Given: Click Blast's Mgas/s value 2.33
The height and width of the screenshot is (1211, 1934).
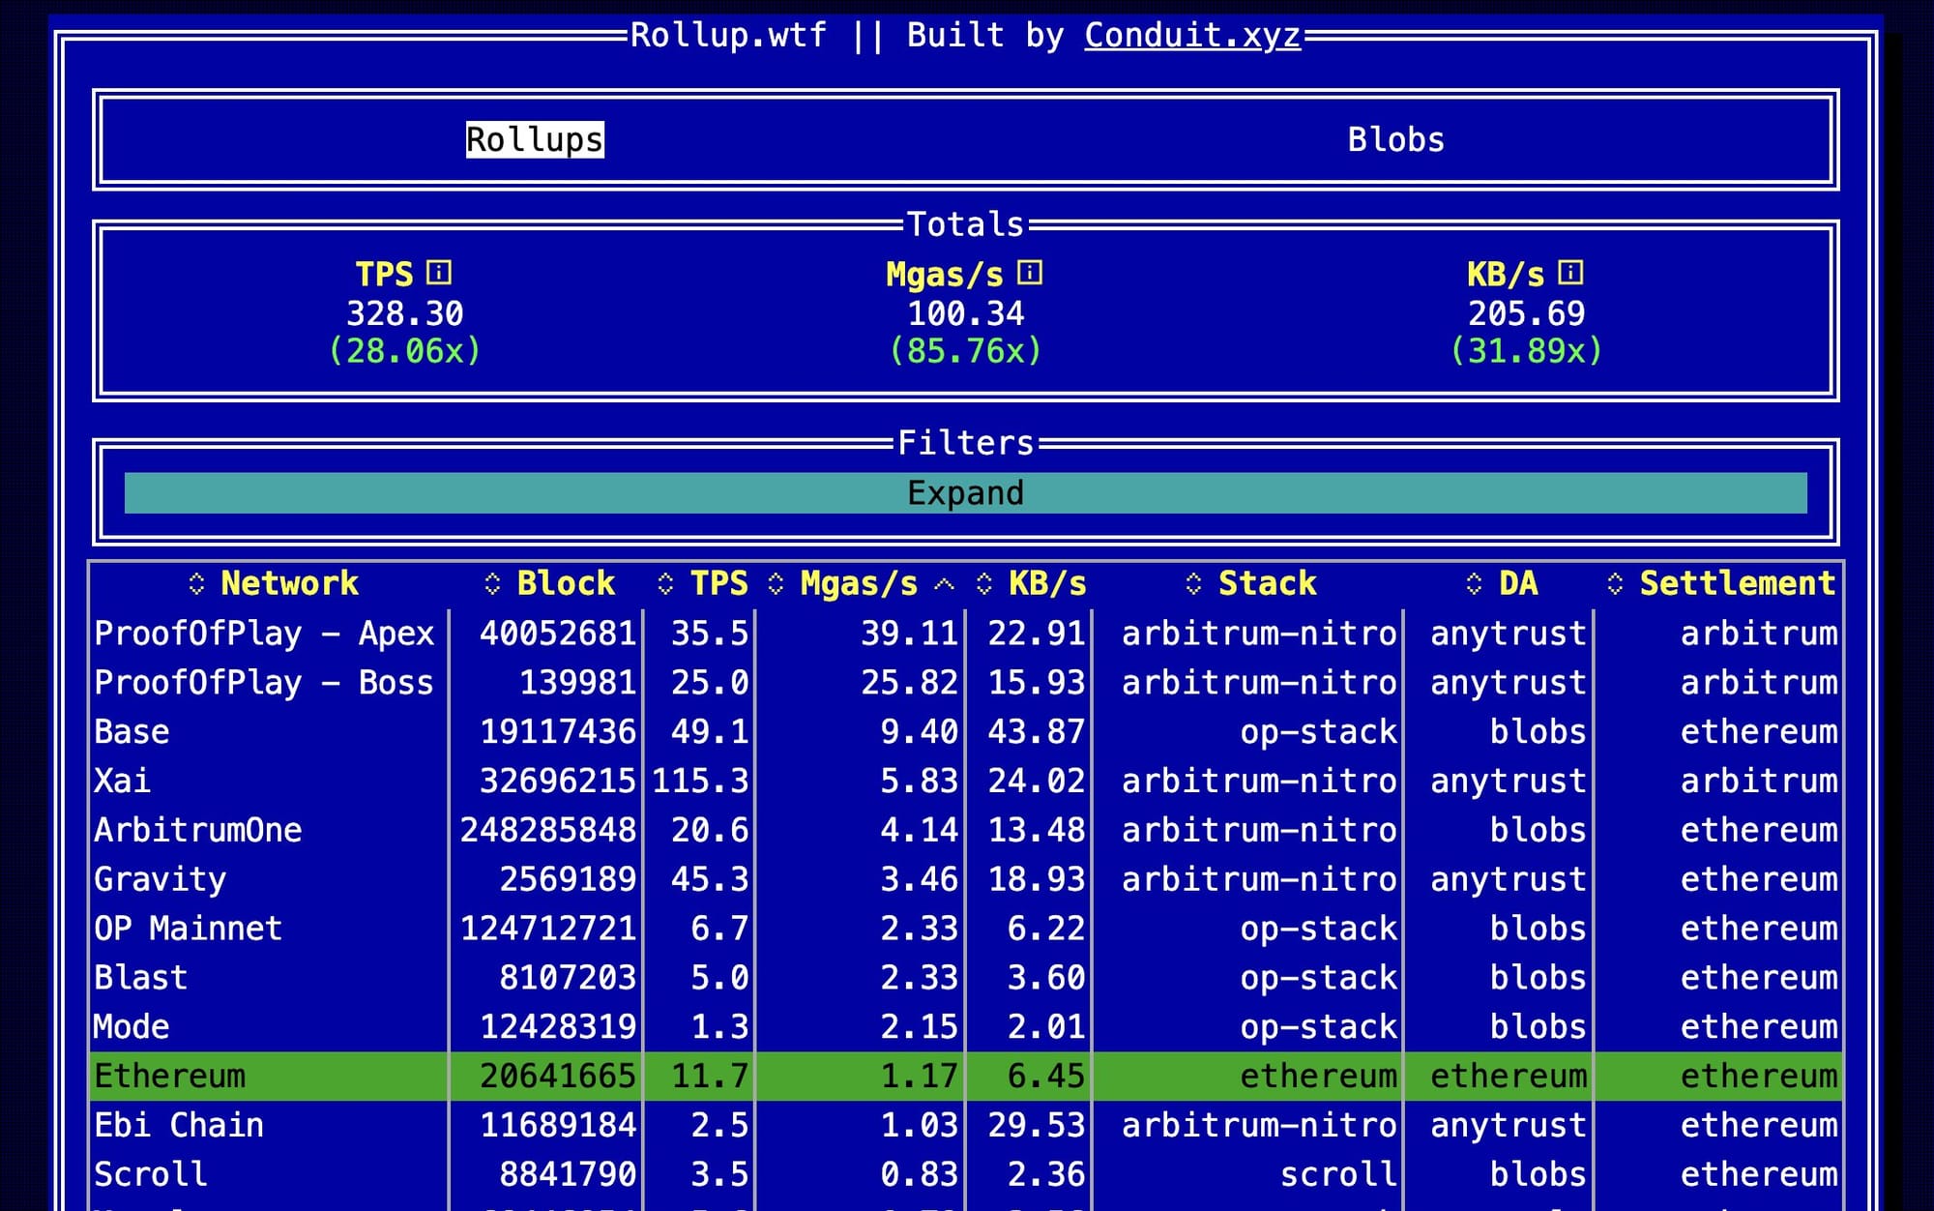Looking at the screenshot, I should pos(920,978).
